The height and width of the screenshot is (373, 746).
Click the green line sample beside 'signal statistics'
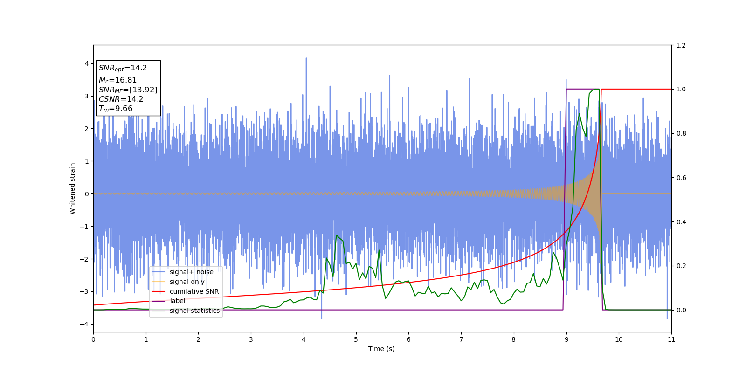(159, 311)
